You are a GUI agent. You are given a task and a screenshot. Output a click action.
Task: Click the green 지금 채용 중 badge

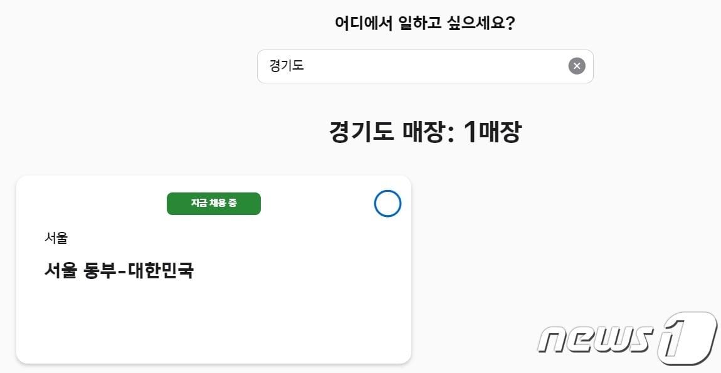(x=214, y=204)
